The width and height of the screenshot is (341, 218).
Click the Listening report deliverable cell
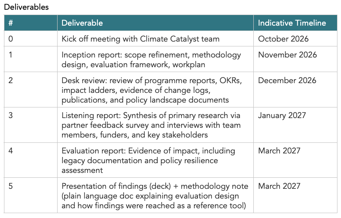pos(155,125)
